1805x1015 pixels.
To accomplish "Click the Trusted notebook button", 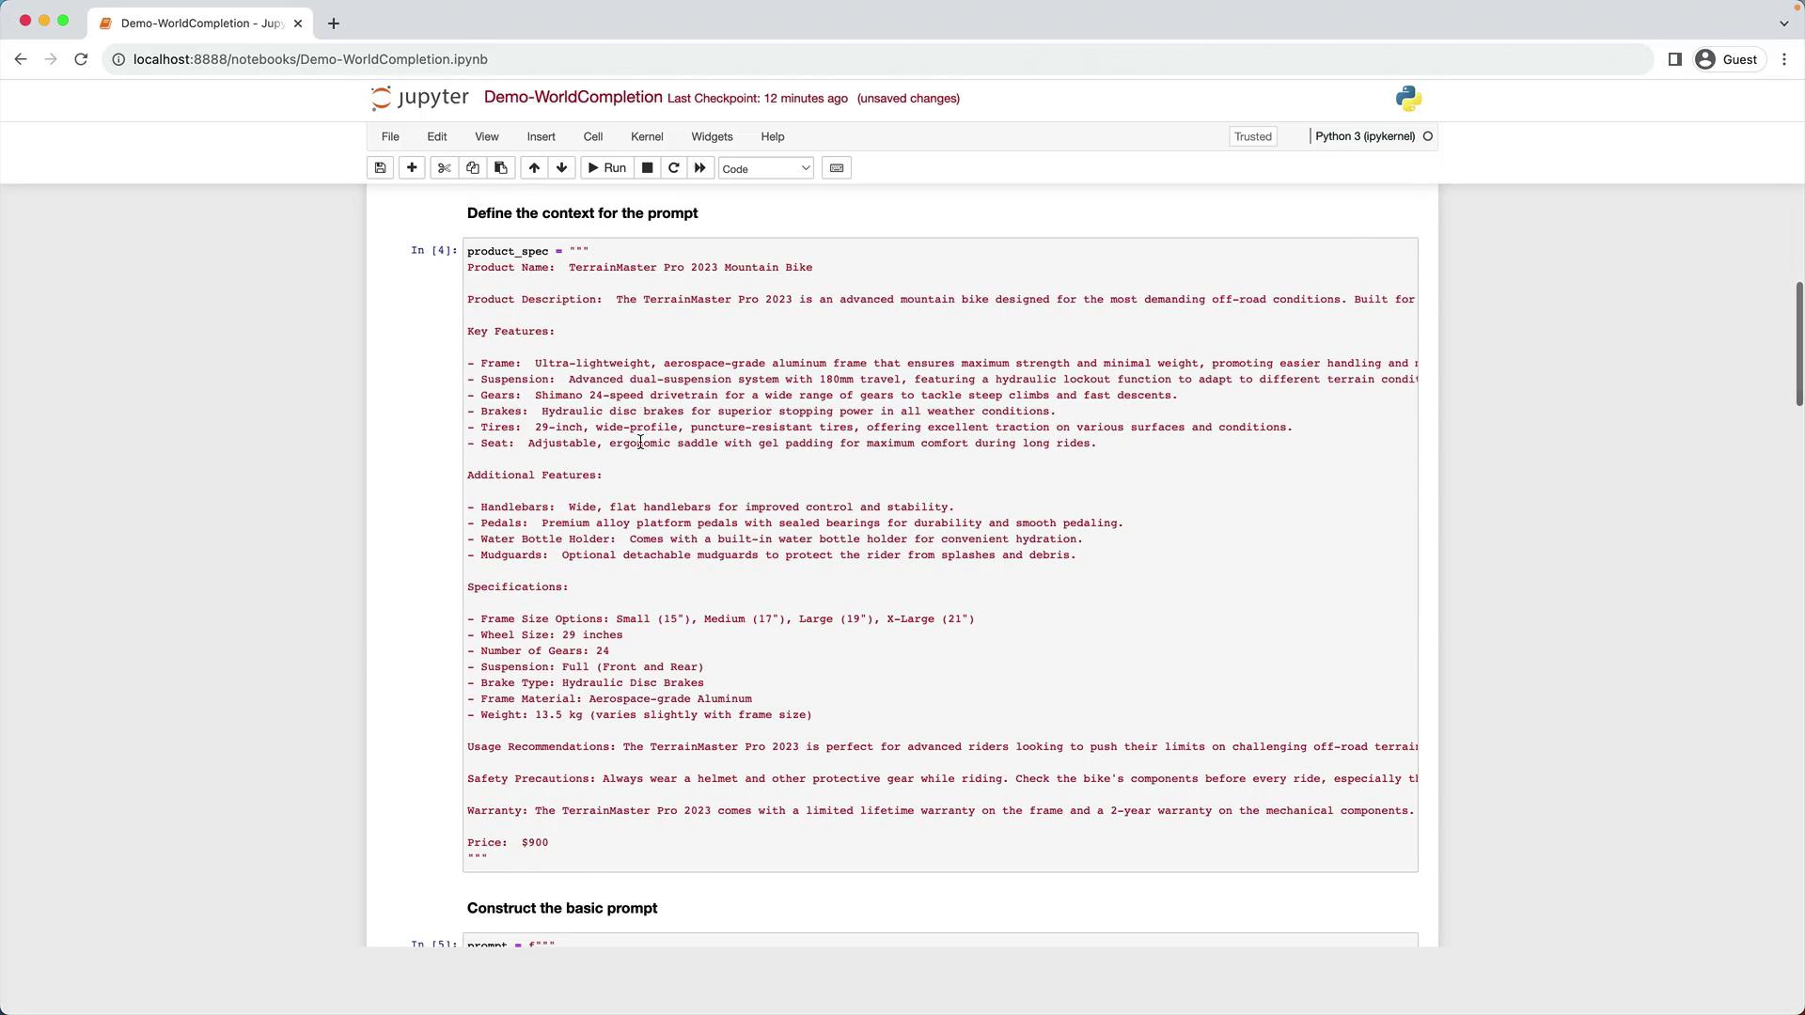I will coord(1252,136).
